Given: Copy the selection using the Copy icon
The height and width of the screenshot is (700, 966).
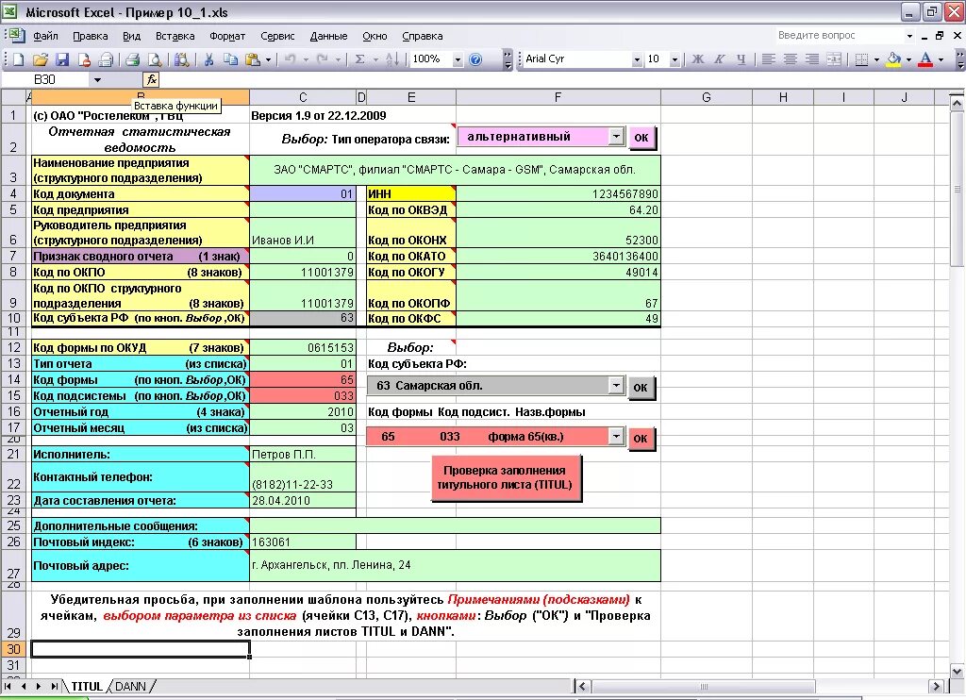Looking at the screenshot, I should [230, 59].
